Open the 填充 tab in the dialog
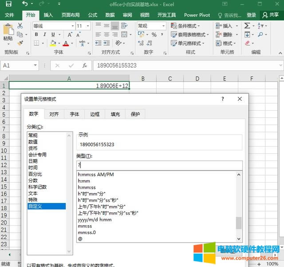The height and width of the screenshot is (267, 284). coord(115,114)
